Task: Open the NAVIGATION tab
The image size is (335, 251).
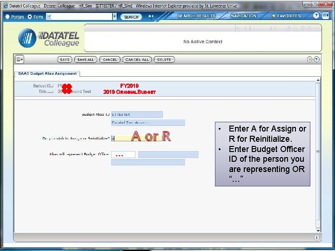Action: 243,16
